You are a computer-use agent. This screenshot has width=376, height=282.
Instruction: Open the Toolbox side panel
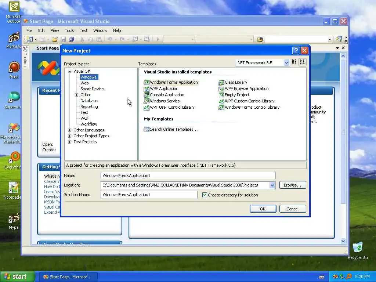(25, 57)
